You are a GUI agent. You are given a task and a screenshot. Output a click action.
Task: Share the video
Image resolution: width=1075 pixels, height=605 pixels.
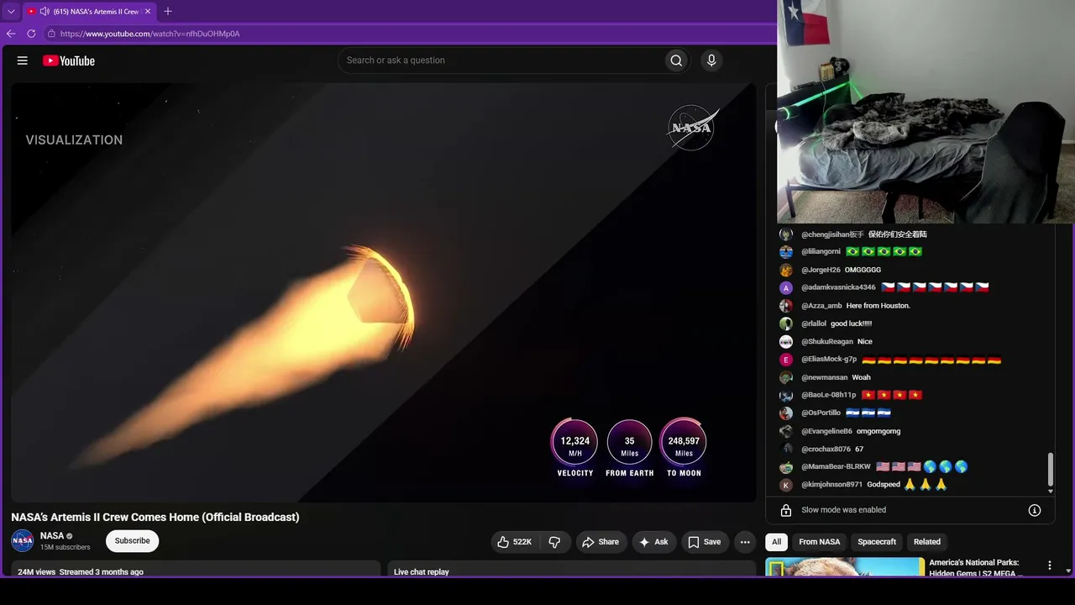pyautogui.click(x=600, y=542)
